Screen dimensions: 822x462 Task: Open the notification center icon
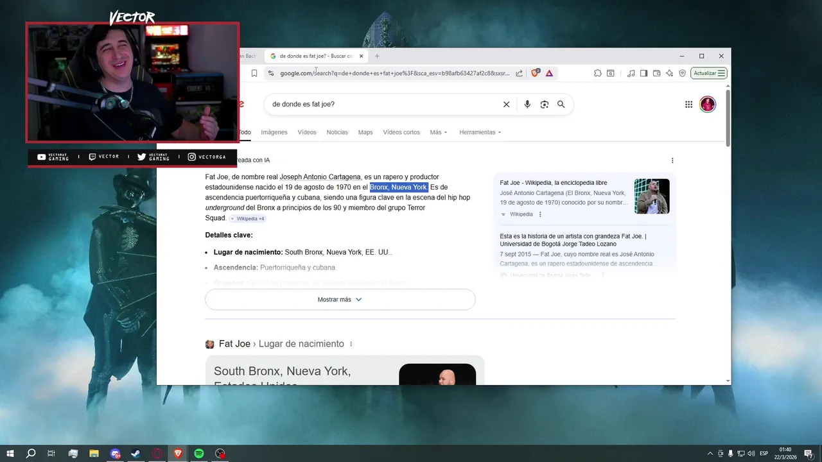click(x=809, y=454)
